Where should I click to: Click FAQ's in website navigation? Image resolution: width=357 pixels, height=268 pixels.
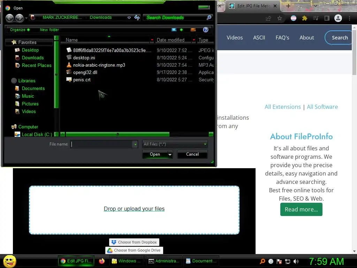point(282,38)
